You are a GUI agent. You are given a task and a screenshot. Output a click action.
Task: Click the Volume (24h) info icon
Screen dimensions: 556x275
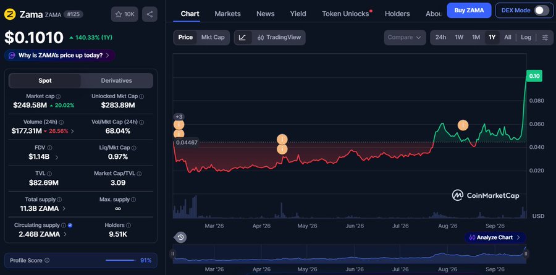[61, 122]
